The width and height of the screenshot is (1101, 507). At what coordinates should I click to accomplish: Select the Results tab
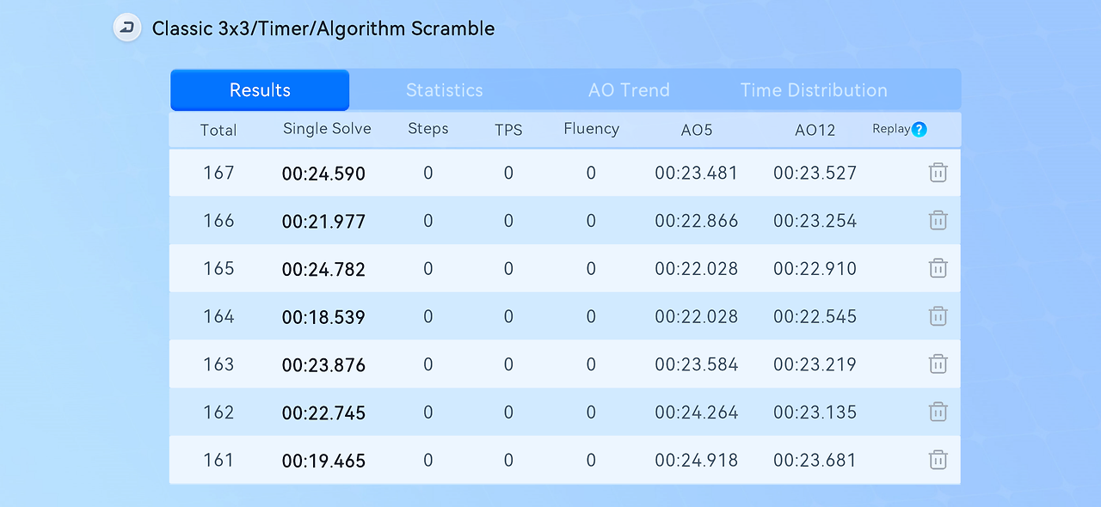(260, 90)
